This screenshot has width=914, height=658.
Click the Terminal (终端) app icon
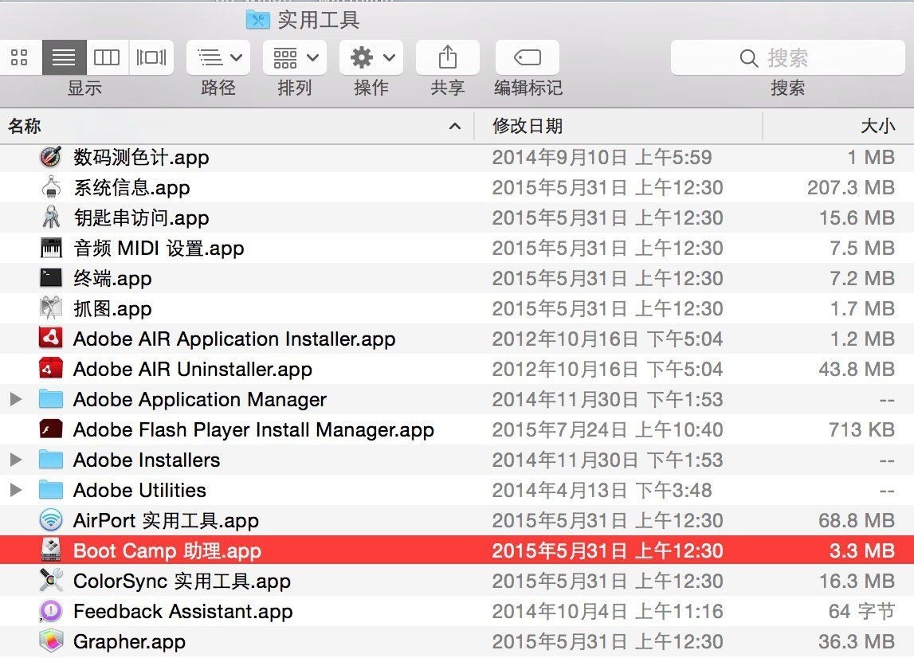51,278
